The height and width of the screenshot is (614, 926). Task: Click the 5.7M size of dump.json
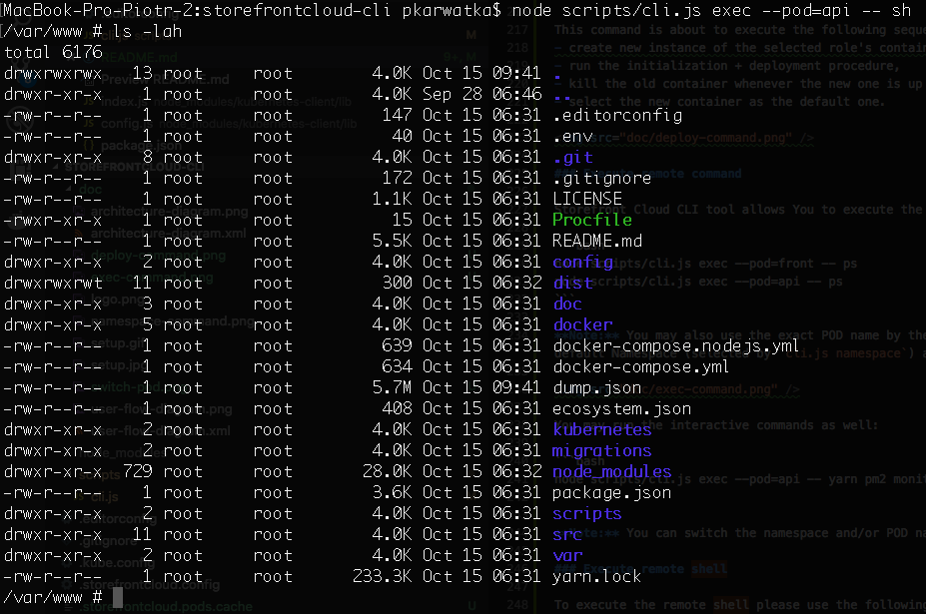pos(392,388)
